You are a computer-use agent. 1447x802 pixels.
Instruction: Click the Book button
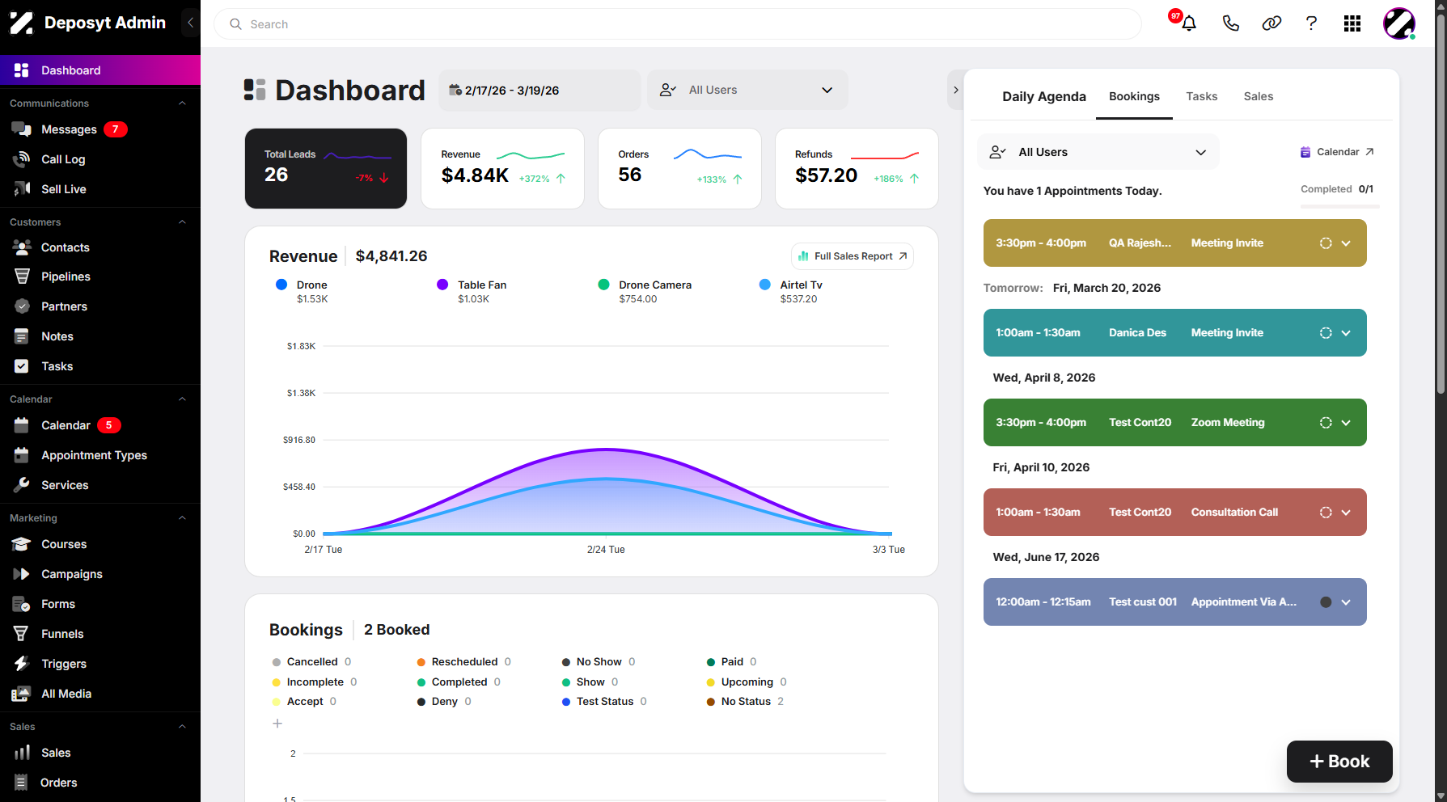pos(1339,762)
